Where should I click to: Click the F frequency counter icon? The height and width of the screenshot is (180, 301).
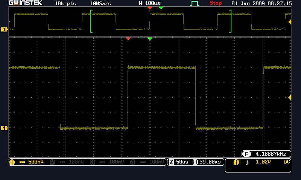(x=246, y=154)
